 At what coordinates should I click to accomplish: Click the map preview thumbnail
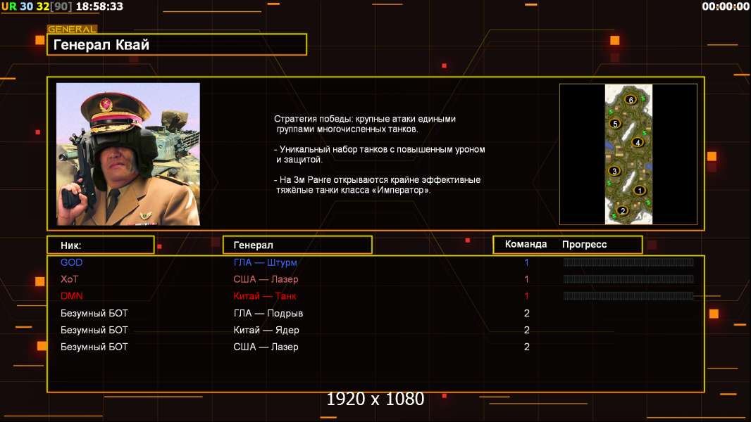click(628, 154)
